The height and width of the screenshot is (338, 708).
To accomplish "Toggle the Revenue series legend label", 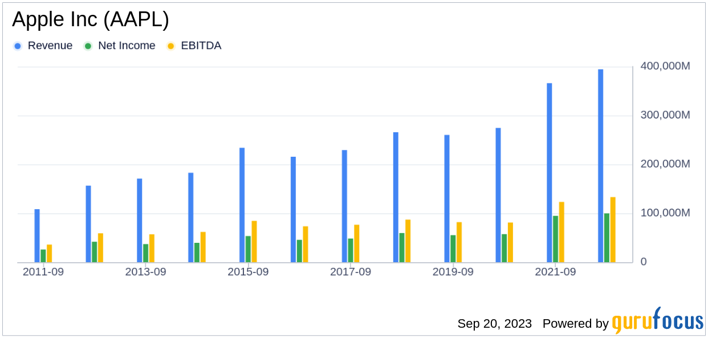I will coord(50,46).
